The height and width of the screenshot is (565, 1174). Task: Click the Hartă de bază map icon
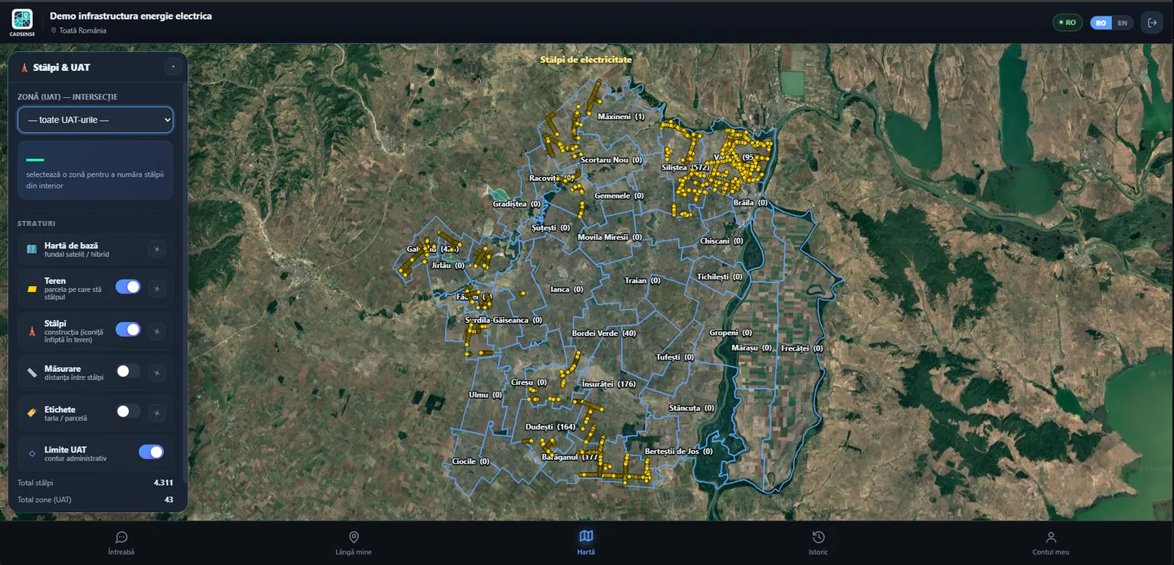click(x=32, y=249)
